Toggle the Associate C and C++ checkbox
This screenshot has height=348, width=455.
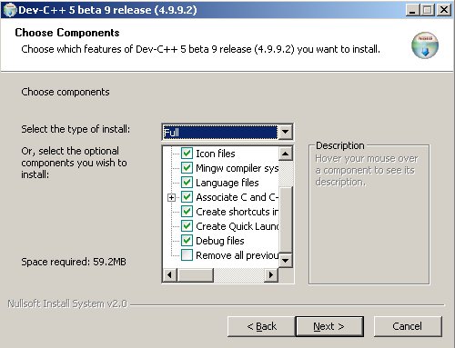click(x=187, y=197)
